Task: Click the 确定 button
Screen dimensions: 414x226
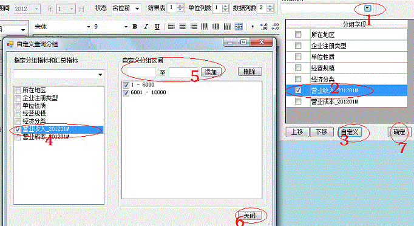Action: click(x=399, y=132)
